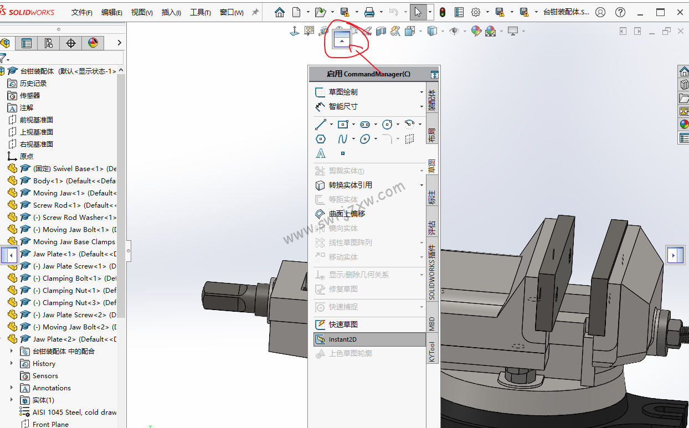
Task: Click the Home icon in top toolbar
Action: [280, 12]
